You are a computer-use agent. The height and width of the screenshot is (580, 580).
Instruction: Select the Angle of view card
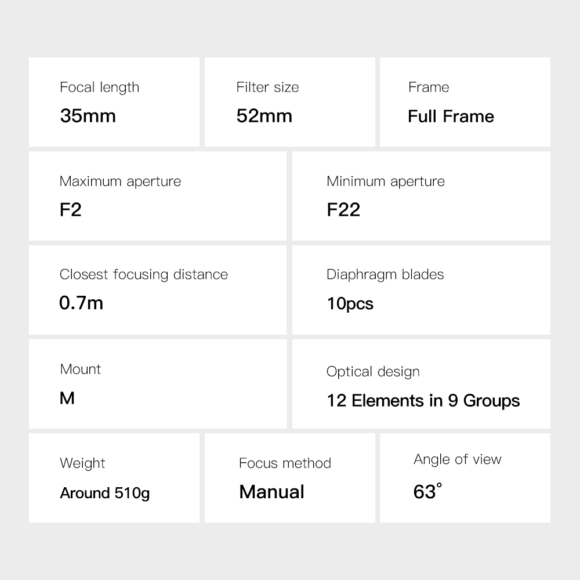465,477
